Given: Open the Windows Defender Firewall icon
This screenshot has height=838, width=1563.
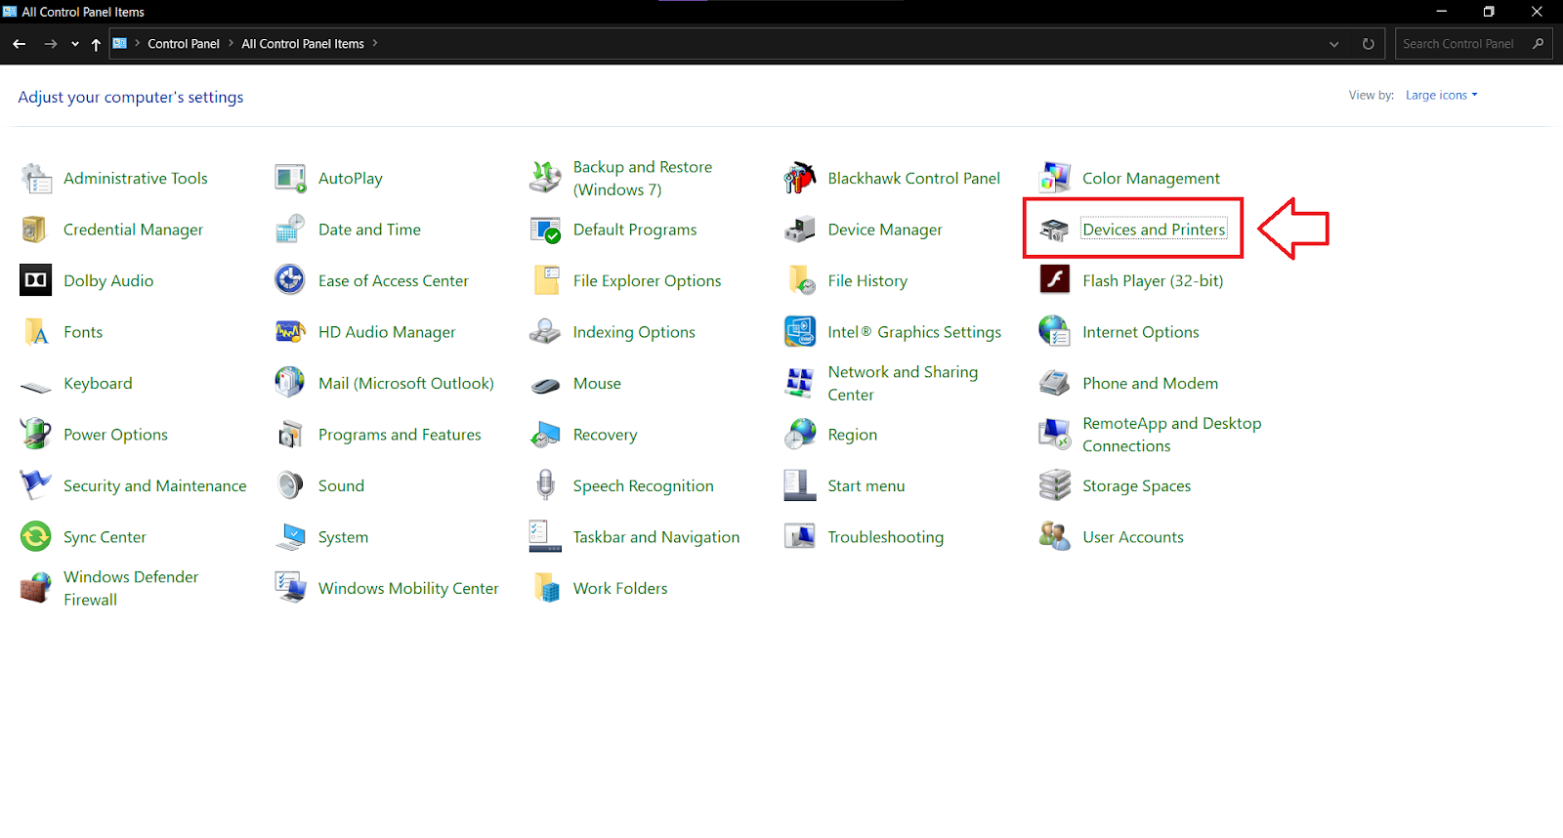Looking at the screenshot, I should pos(36,588).
